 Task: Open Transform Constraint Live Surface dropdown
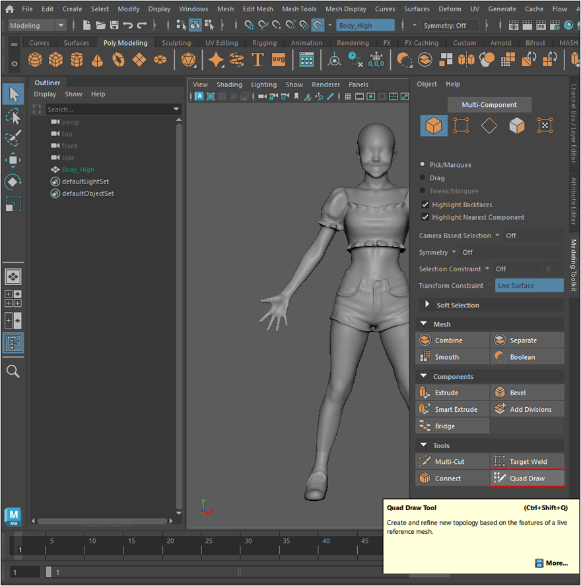[529, 286]
